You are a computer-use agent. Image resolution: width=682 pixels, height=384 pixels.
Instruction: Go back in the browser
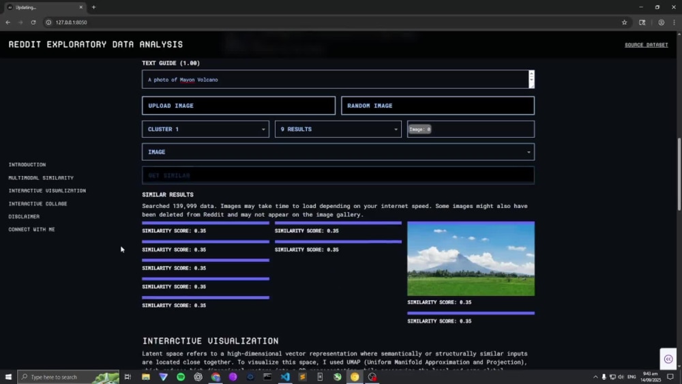coord(8,23)
